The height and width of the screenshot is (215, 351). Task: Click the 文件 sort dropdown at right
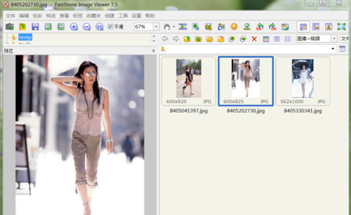[x=345, y=38]
